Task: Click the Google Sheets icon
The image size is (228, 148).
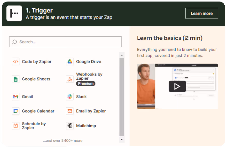Action: pyautogui.click(x=16, y=79)
